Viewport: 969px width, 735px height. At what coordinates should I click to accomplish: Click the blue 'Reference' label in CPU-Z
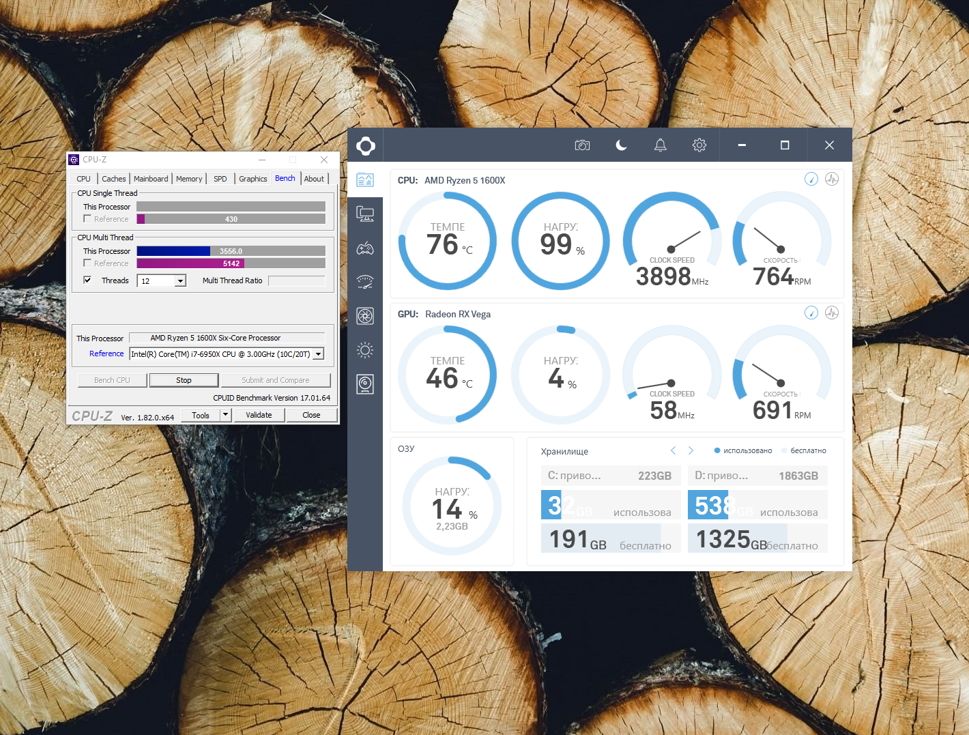point(106,354)
